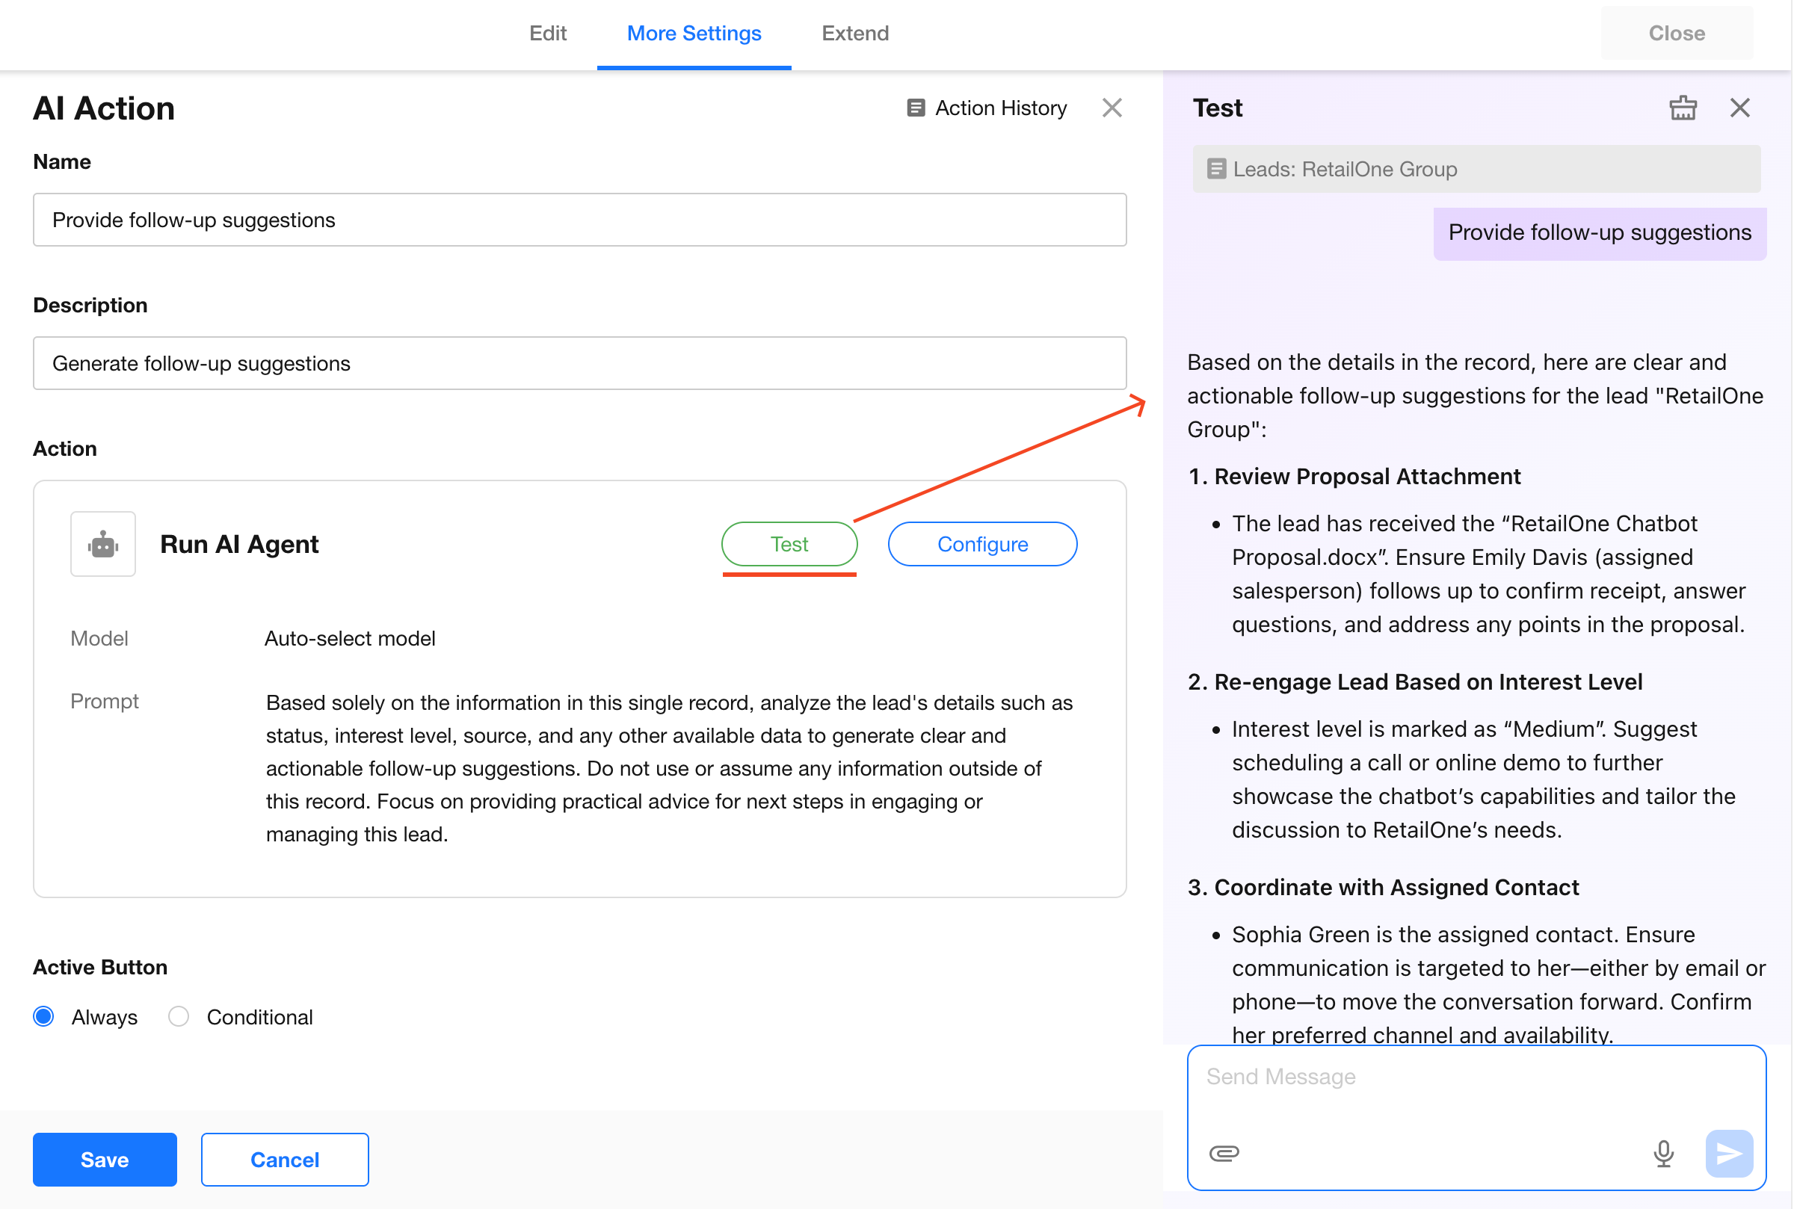This screenshot has width=1794, height=1209.
Task: Switch to the Edit tab
Action: [548, 33]
